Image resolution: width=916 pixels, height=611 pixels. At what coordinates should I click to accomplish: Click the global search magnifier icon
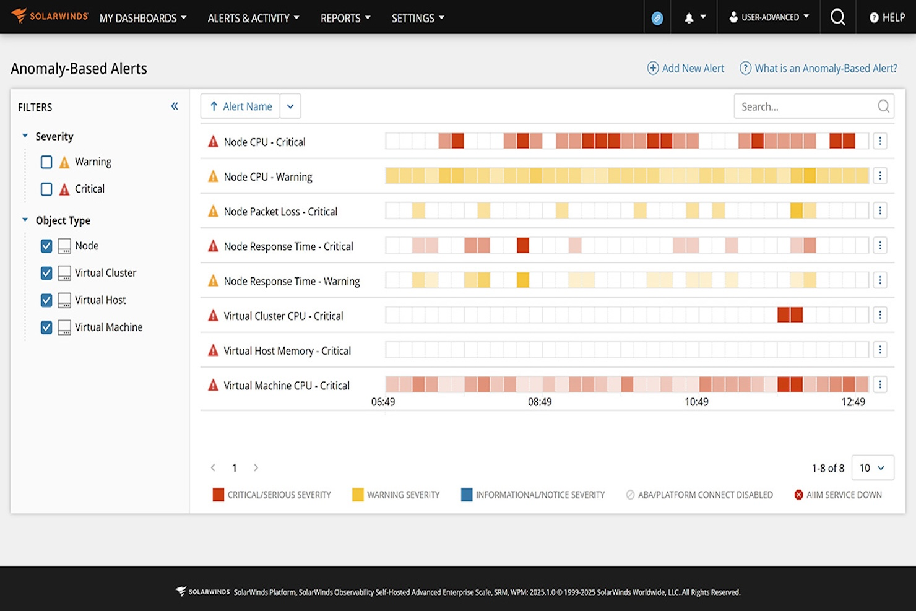click(837, 17)
